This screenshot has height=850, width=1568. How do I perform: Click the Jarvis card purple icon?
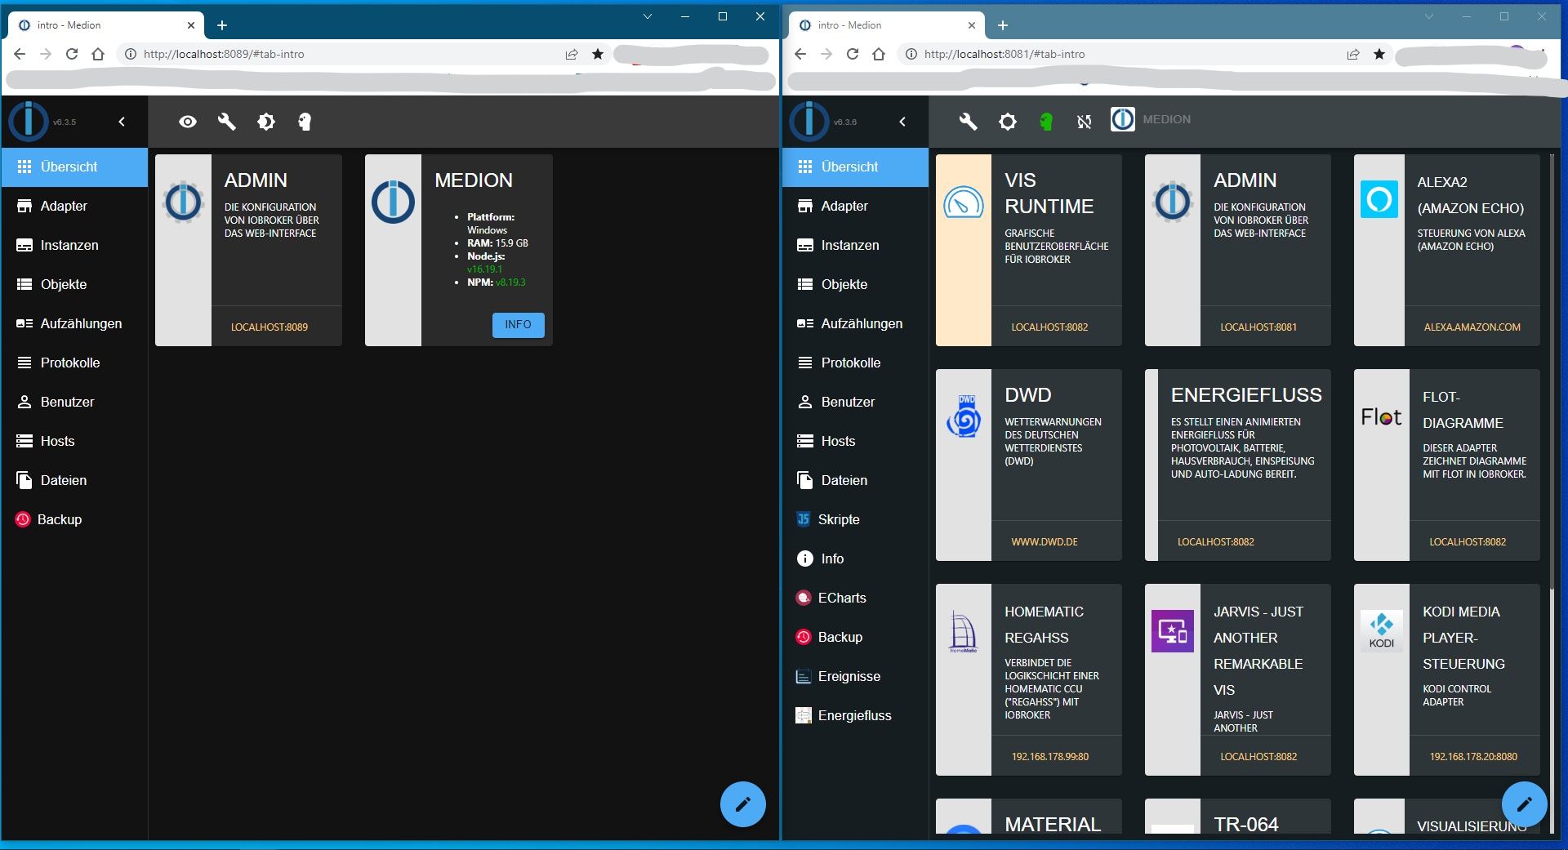pos(1172,631)
